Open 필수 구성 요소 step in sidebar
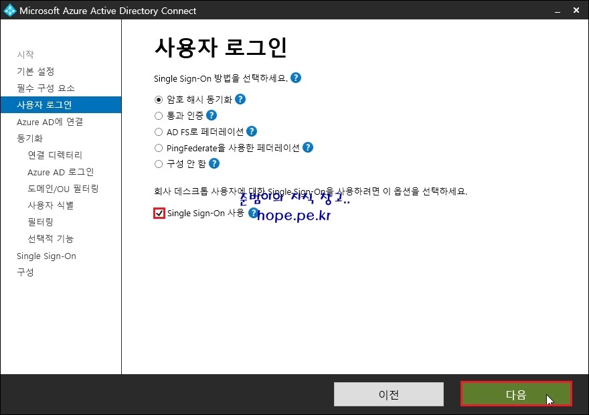Viewport: 589px width, 415px height. [x=46, y=88]
